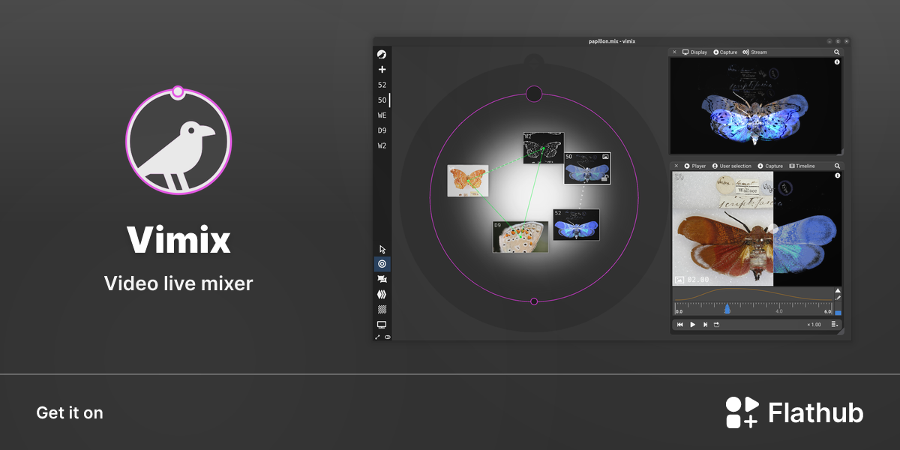Open the Timeline menu in Player panel

[802, 166]
